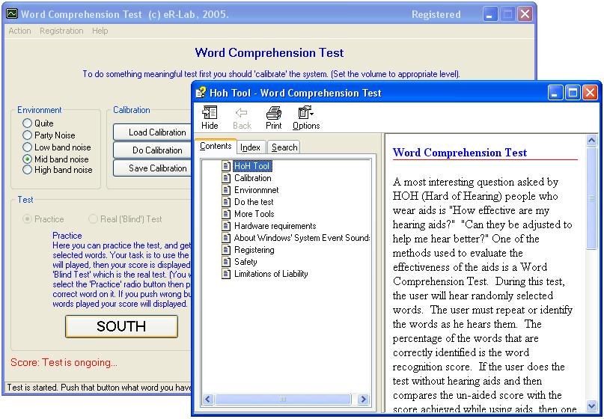Choose the Practice test mode radio
This screenshot has height=419, width=604.
[27, 218]
